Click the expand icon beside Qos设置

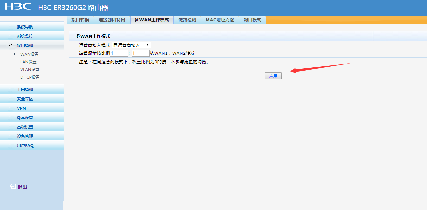10,118
